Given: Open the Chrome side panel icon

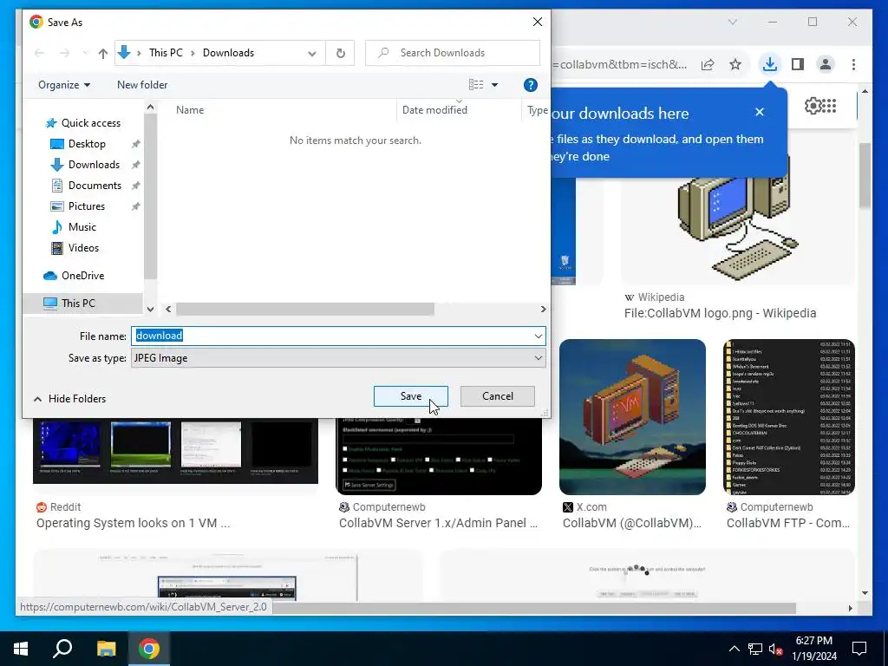Looking at the screenshot, I should (x=798, y=64).
